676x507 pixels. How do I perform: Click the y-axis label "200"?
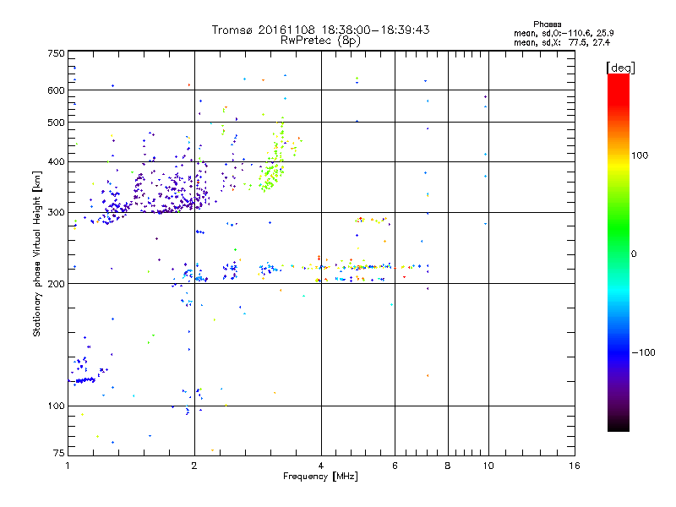(x=56, y=284)
